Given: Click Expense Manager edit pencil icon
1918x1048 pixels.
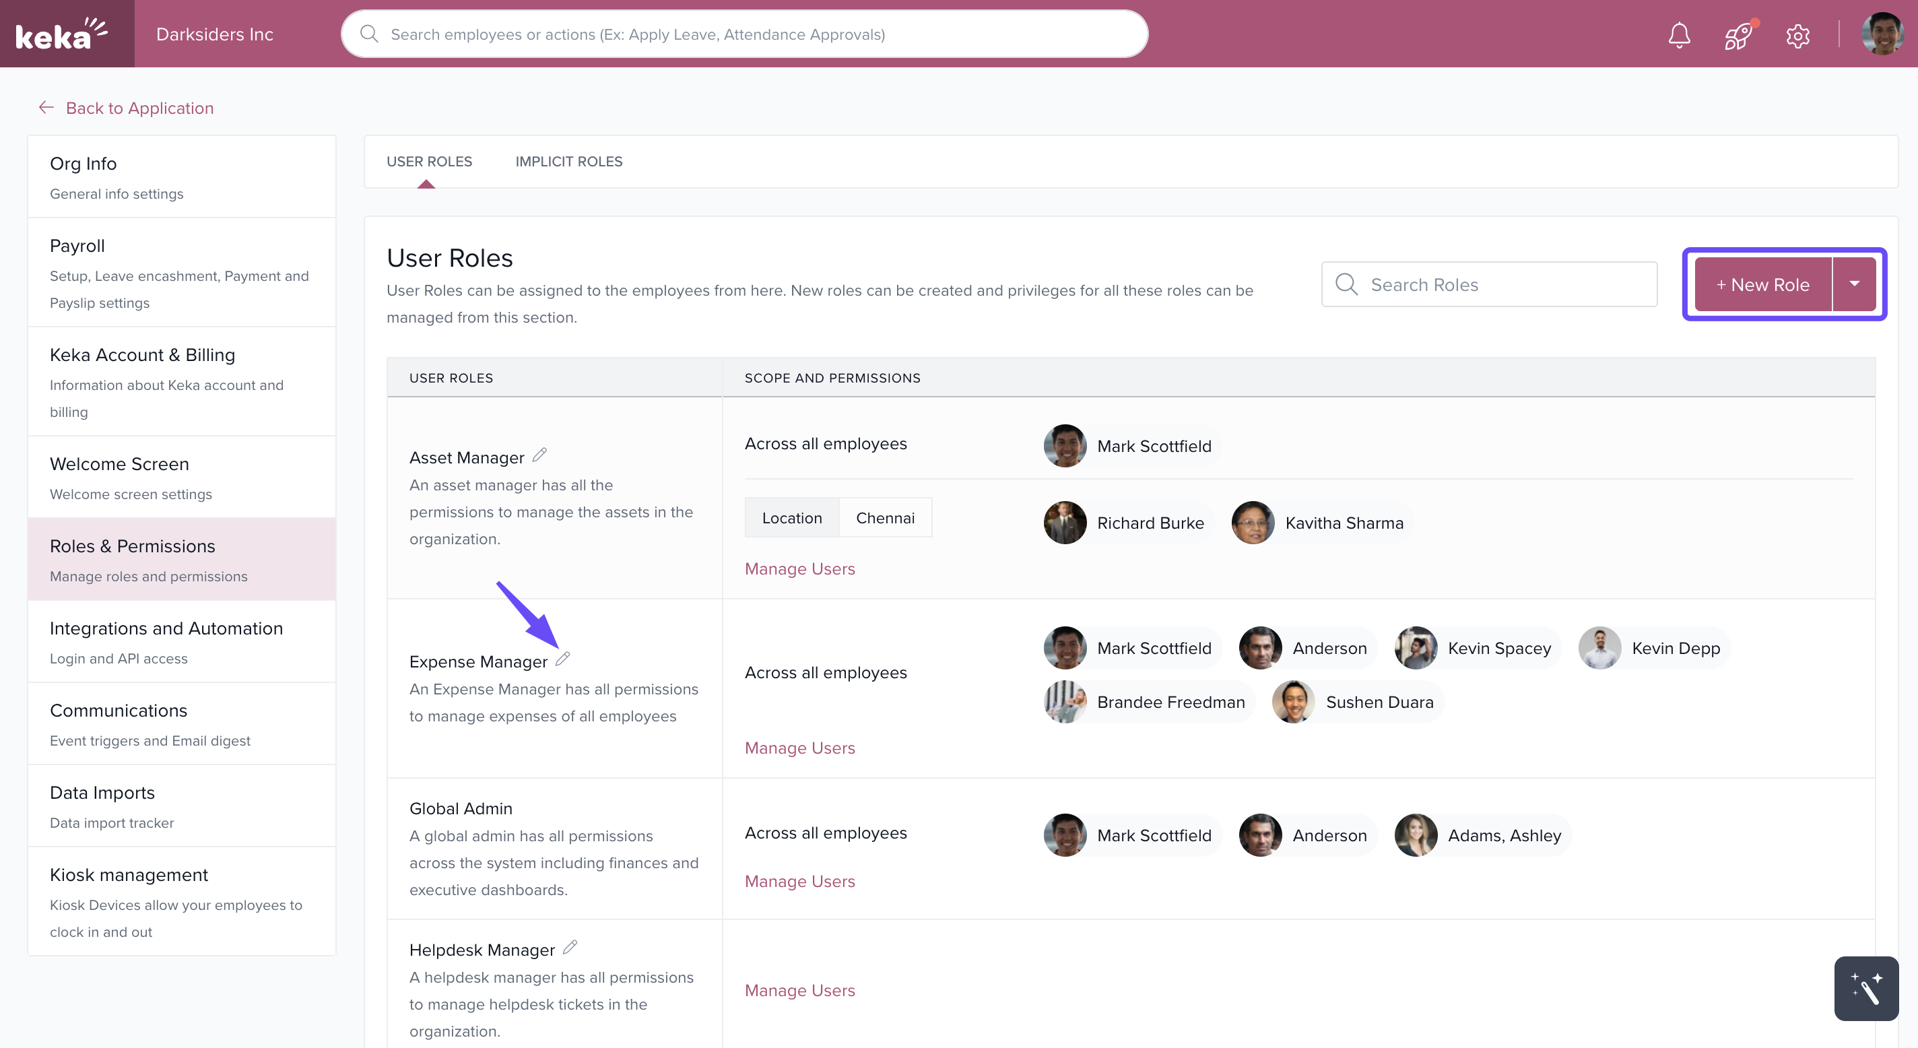Looking at the screenshot, I should pos(563,659).
